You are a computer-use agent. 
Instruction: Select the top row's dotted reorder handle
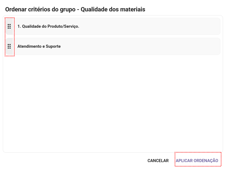click(x=9, y=26)
